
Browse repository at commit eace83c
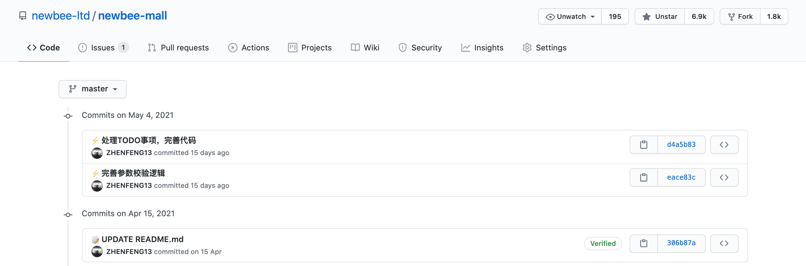[x=724, y=177]
